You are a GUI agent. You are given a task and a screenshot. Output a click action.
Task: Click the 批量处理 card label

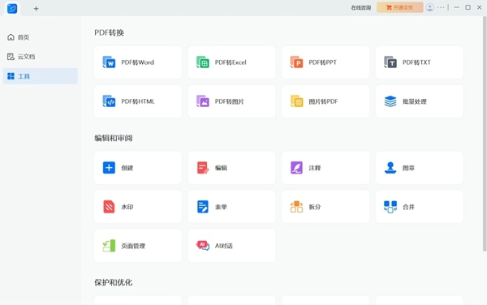415,101
